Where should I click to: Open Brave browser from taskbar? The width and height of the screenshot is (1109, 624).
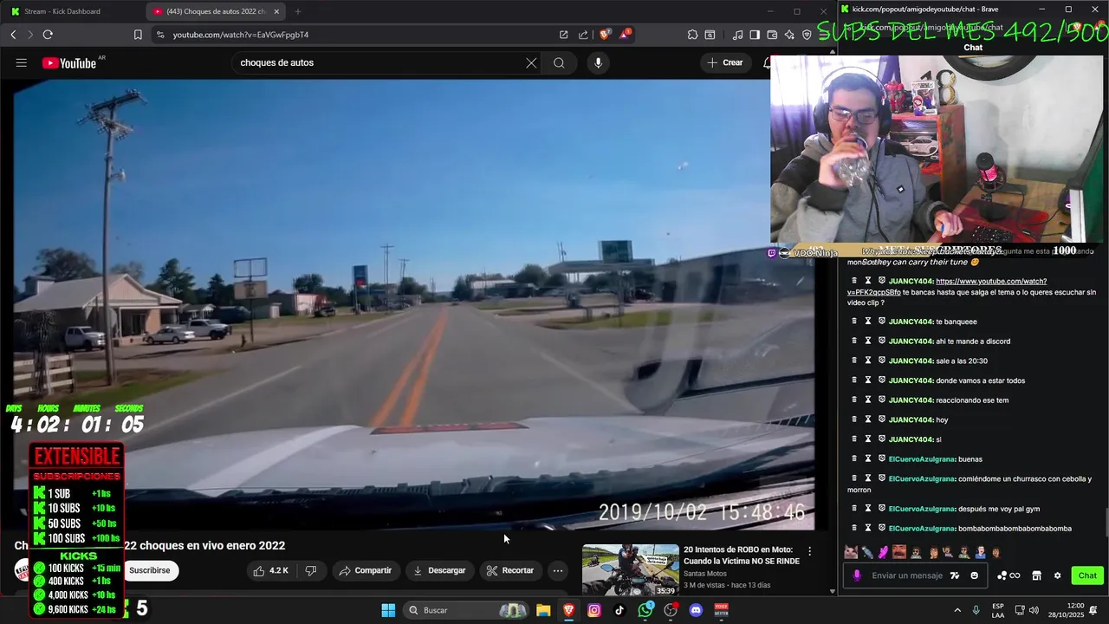569,610
